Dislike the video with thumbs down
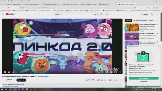 tap(93, 80)
